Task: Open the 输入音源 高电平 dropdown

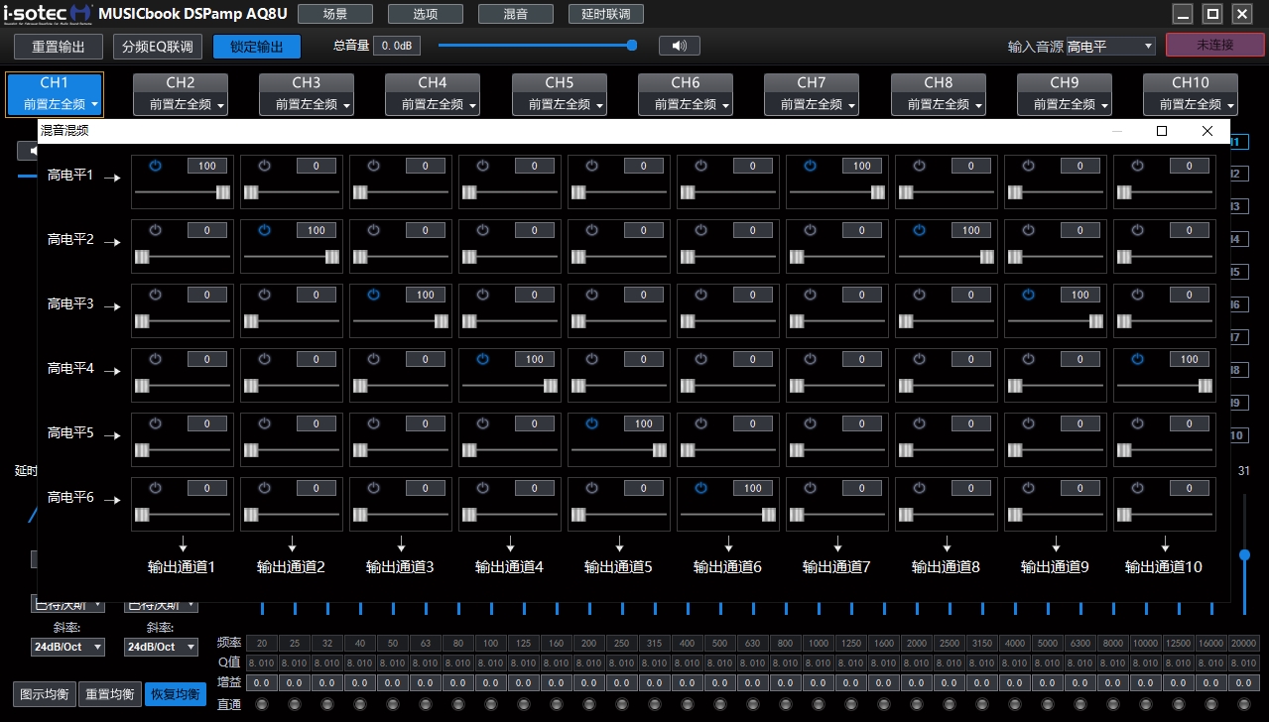Action: click(x=1109, y=47)
